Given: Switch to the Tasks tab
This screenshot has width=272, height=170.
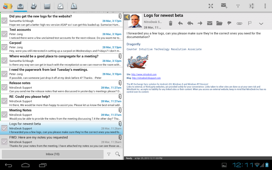Looking at the screenshot, I should pos(61,6).
